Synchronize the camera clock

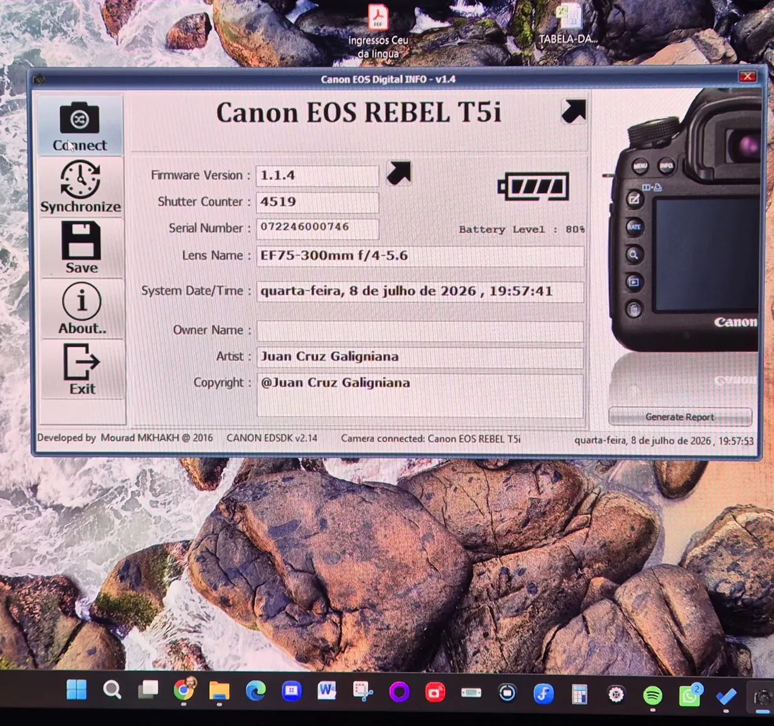coord(80,186)
